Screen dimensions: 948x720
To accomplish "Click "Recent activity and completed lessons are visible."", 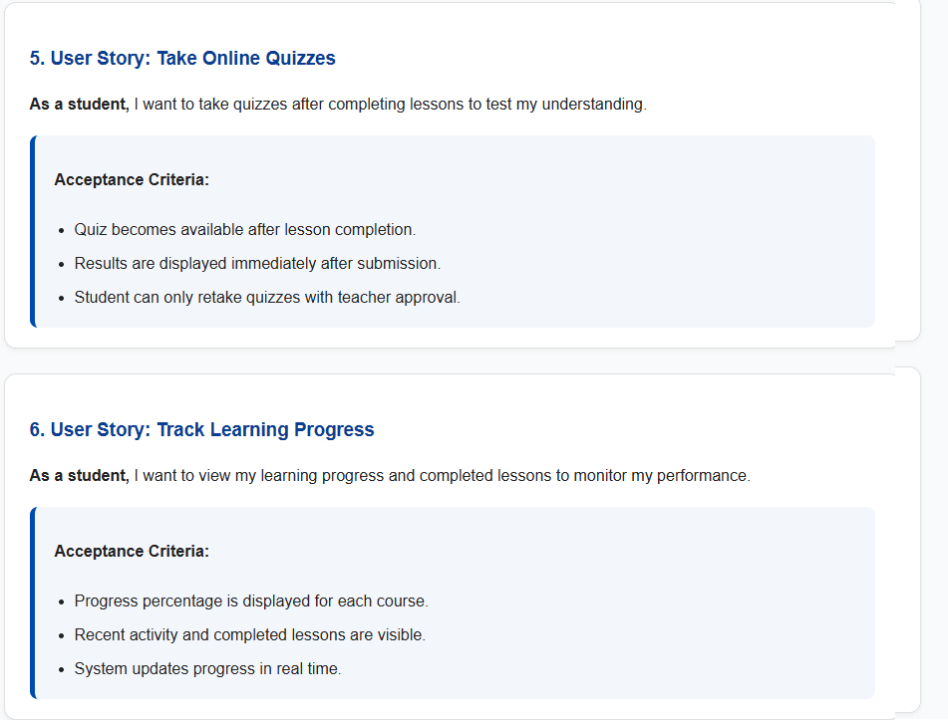I will pos(249,635).
